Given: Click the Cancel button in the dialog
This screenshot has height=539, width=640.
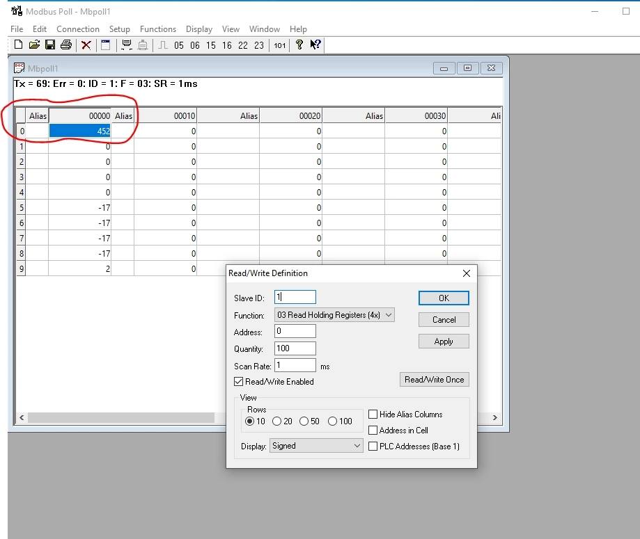Looking at the screenshot, I should pos(444,320).
